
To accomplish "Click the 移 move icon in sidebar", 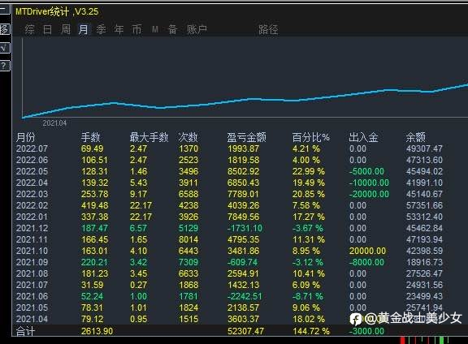I will click(x=5, y=29).
